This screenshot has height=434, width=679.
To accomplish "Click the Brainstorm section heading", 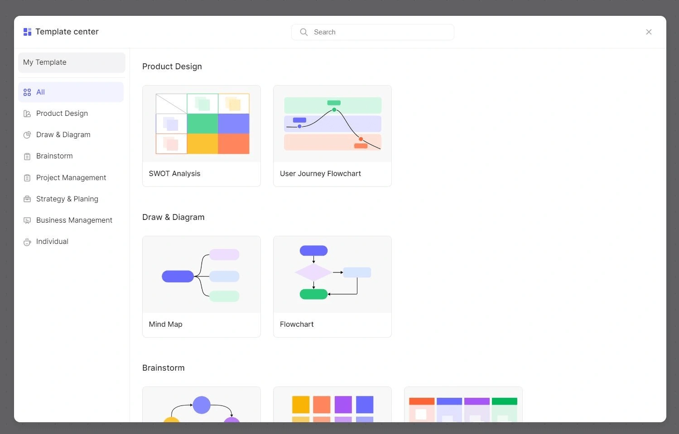I will coord(164,368).
